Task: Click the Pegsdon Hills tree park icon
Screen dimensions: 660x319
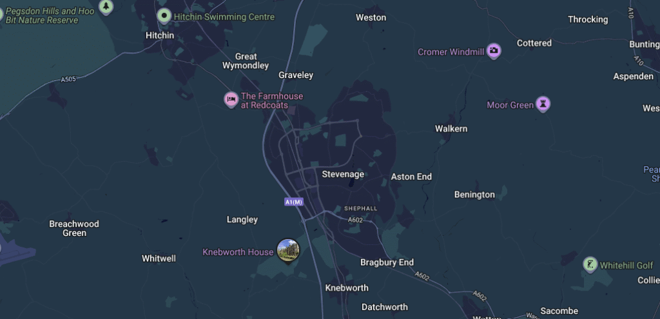Action: [x=106, y=6]
